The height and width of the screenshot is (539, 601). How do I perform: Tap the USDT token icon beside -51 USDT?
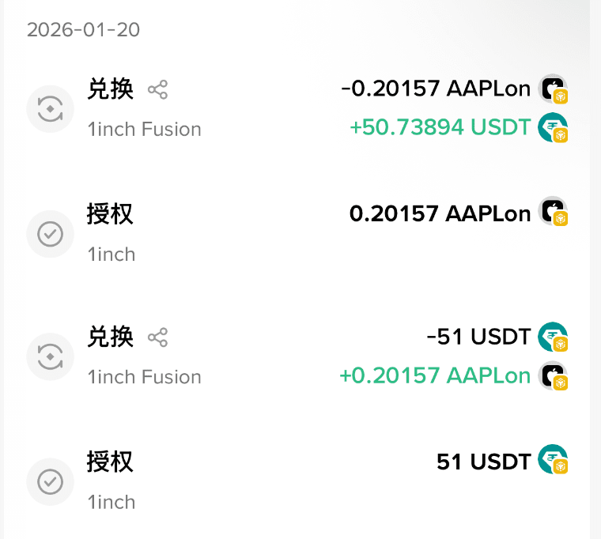(553, 337)
